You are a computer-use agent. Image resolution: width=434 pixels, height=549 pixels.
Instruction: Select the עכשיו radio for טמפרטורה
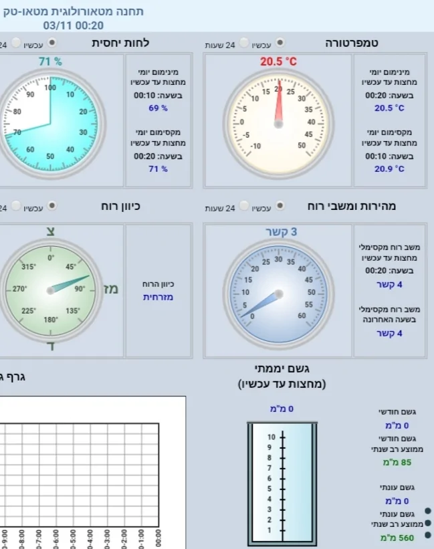[280, 44]
